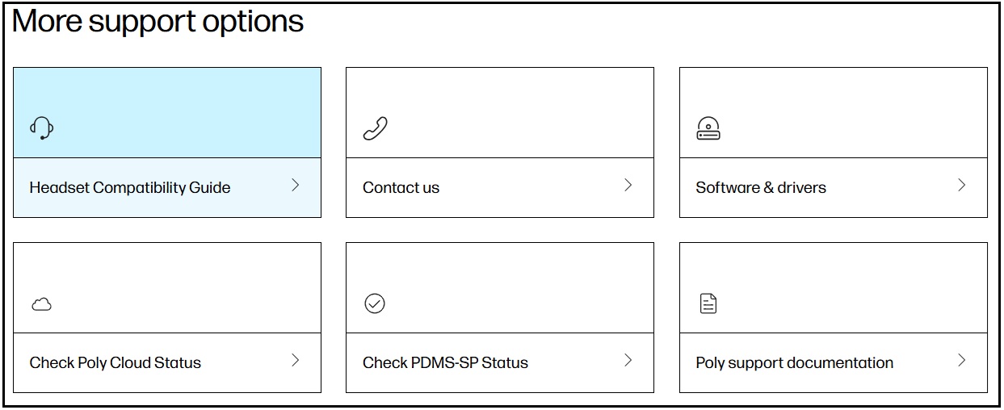Viewport: 1004px width, 410px height.
Task: Click the software disc drive icon
Action: click(x=708, y=128)
